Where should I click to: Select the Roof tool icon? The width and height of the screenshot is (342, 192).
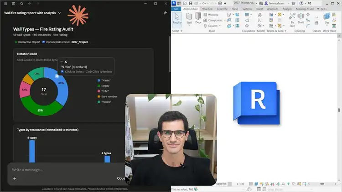(229, 15)
